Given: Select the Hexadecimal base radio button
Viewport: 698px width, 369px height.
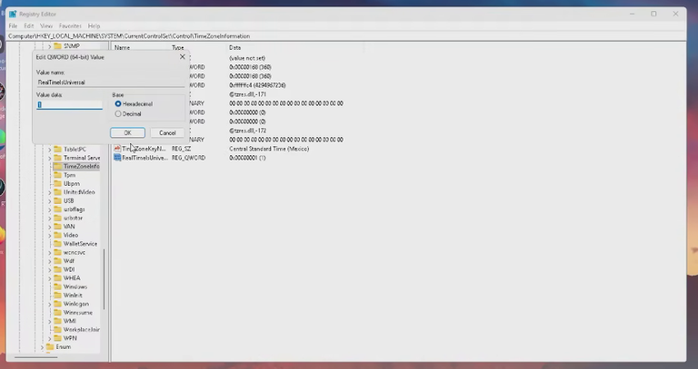Looking at the screenshot, I should pos(118,104).
